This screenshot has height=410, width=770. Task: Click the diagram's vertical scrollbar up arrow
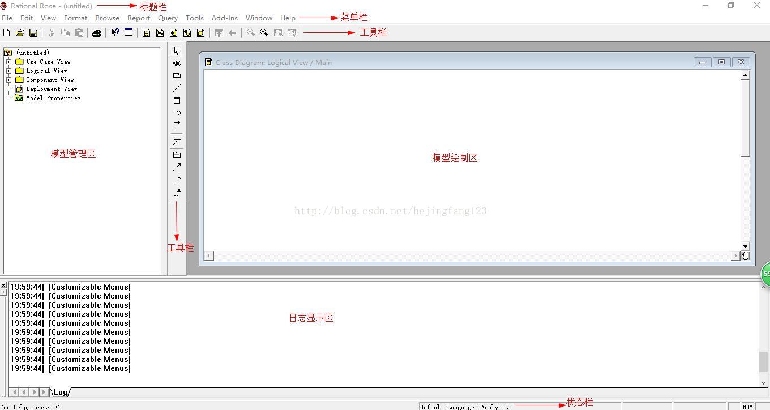pyautogui.click(x=745, y=75)
